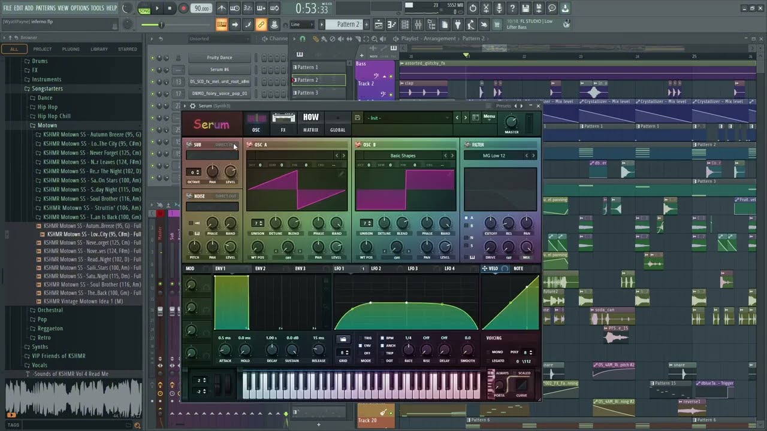The width and height of the screenshot is (767, 431).
Task: Toggle the highlighted link (chain) toolbar icon
Action: point(261,25)
